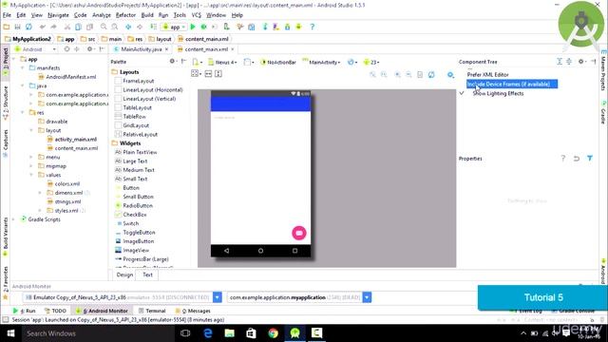Select colors.xml in project tree
Screen dimensions: 608x342
coord(67,183)
